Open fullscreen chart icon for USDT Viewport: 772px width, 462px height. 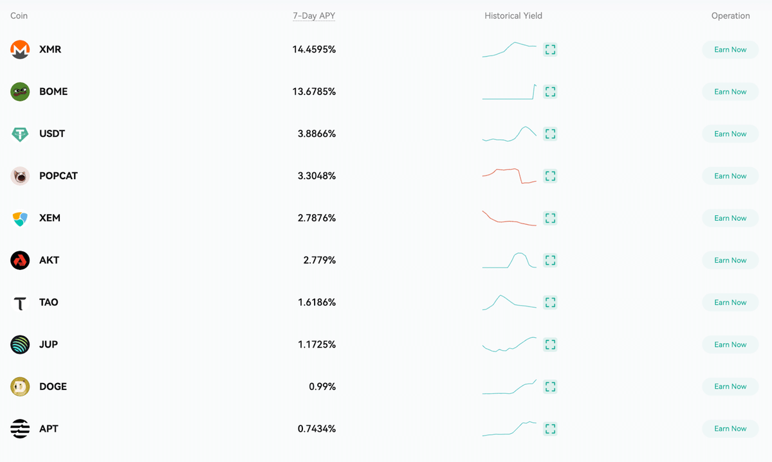coord(550,134)
